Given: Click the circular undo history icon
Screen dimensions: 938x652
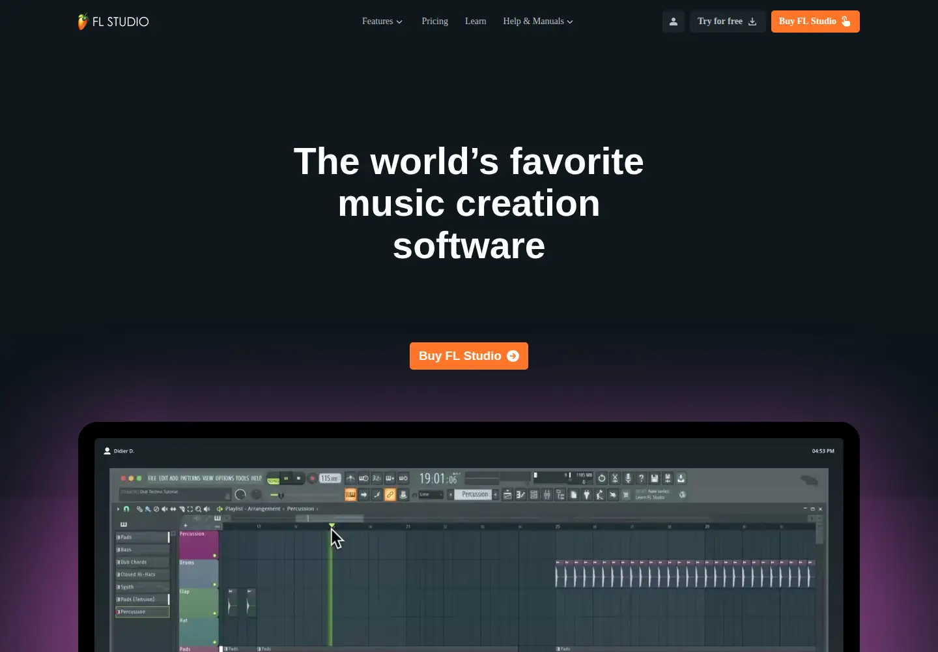Looking at the screenshot, I should 601,478.
